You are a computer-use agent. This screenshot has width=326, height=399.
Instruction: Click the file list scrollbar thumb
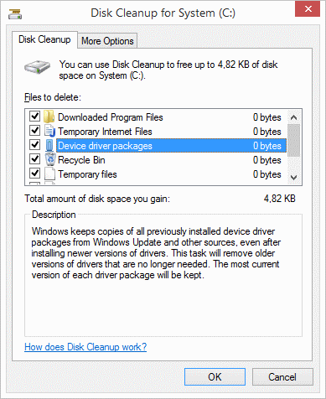(x=293, y=141)
